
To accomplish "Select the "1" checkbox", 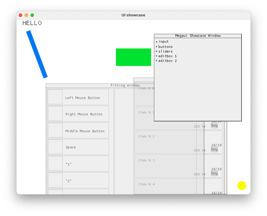I will pyautogui.click(x=55, y=163).
